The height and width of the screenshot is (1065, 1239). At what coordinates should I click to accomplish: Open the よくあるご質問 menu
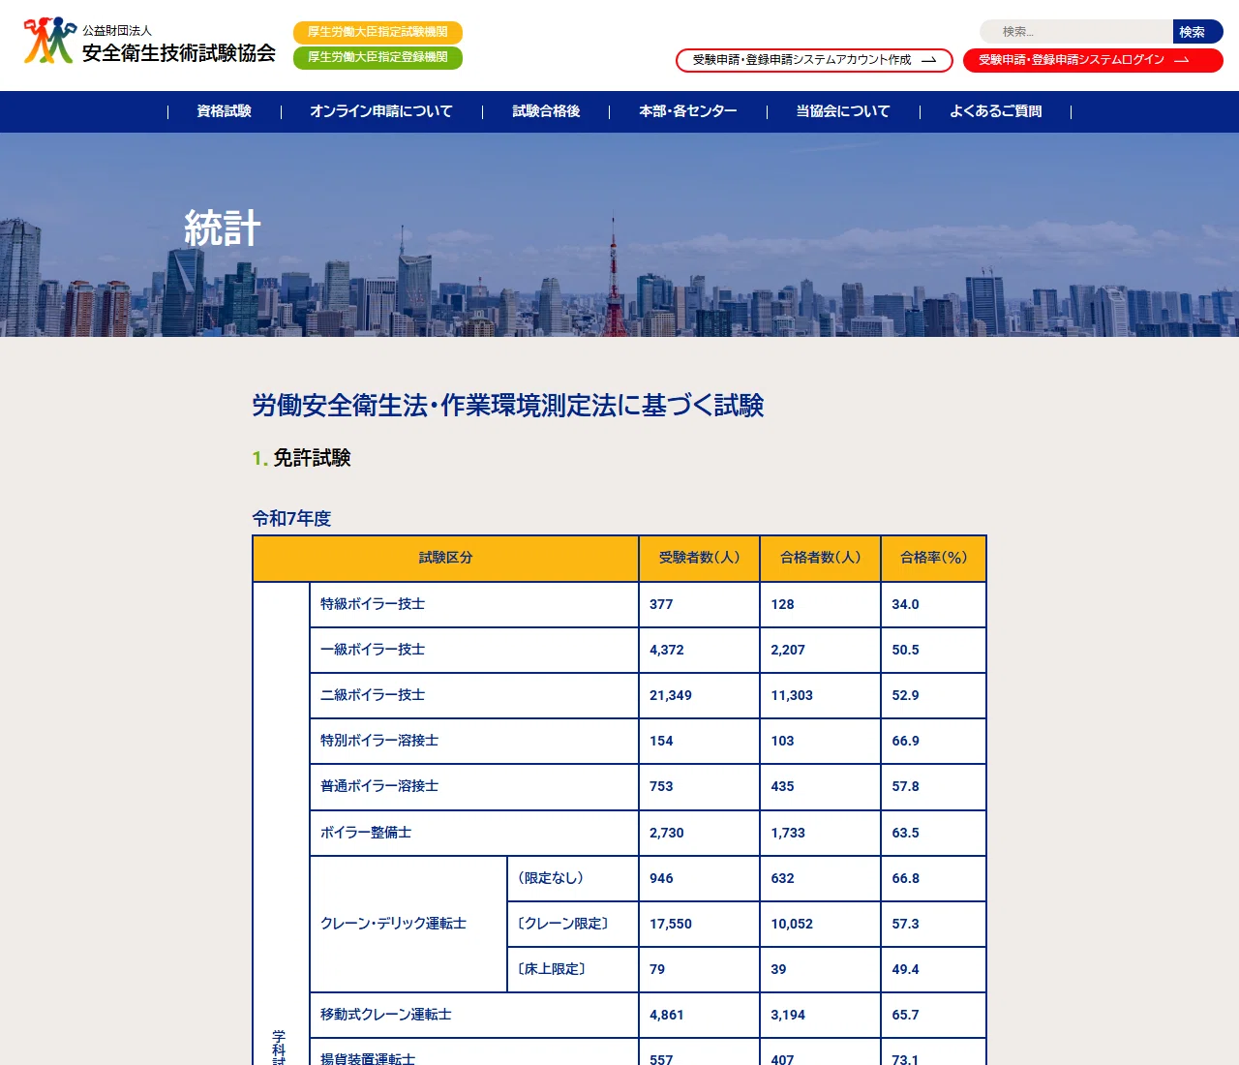(996, 111)
